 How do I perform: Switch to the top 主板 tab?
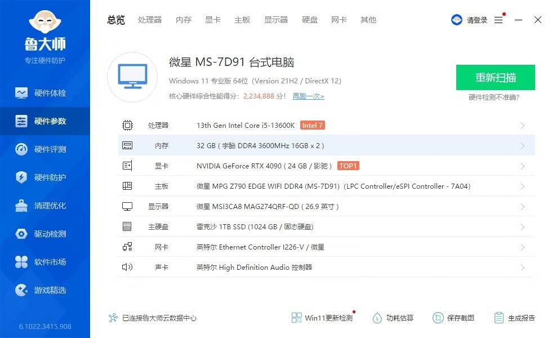pos(242,20)
